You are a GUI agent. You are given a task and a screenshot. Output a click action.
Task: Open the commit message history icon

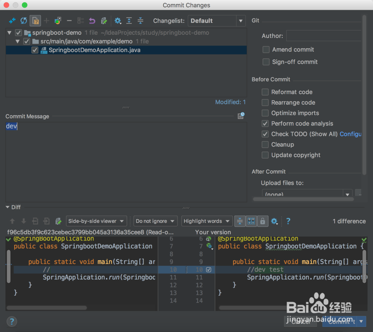(241, 116)
